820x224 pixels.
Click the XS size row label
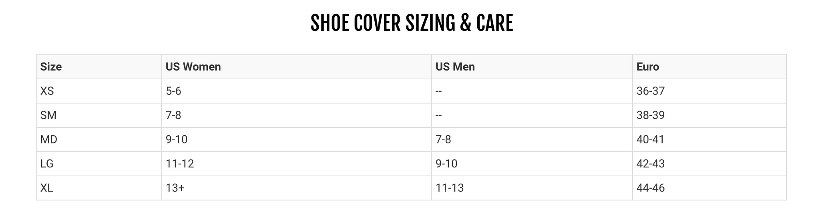coord(47,91)
